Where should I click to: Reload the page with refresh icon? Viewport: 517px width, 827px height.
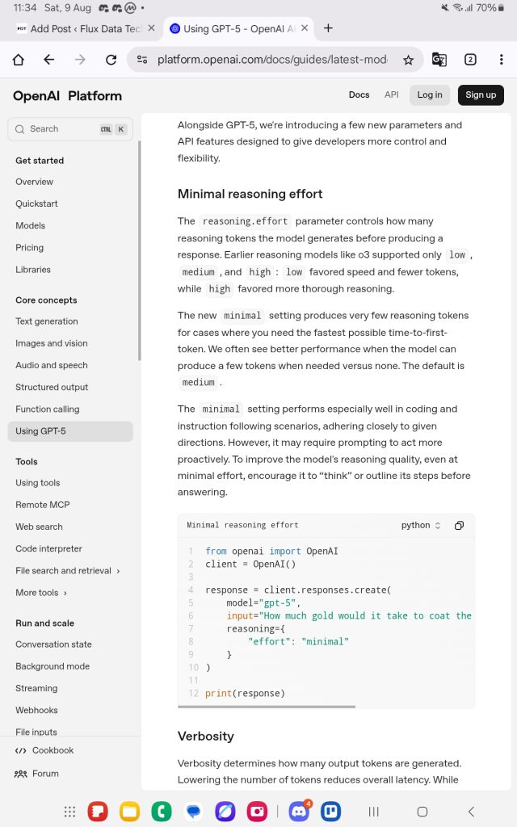pyautogui.click(x=111, y=60)
